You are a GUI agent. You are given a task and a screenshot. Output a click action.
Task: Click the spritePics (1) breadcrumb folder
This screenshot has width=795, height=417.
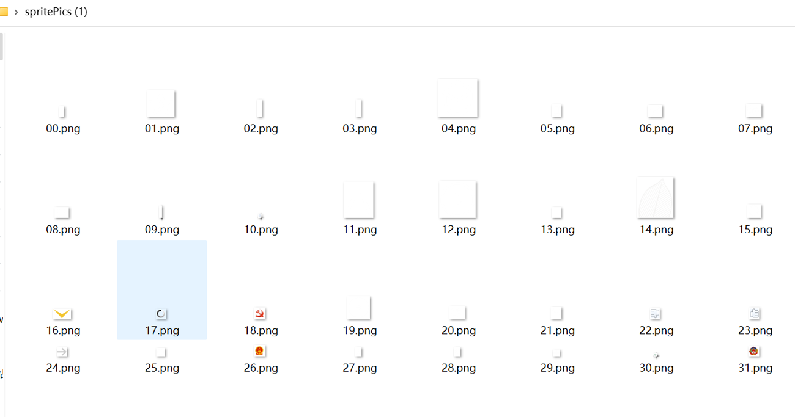[x=56, y=12]
